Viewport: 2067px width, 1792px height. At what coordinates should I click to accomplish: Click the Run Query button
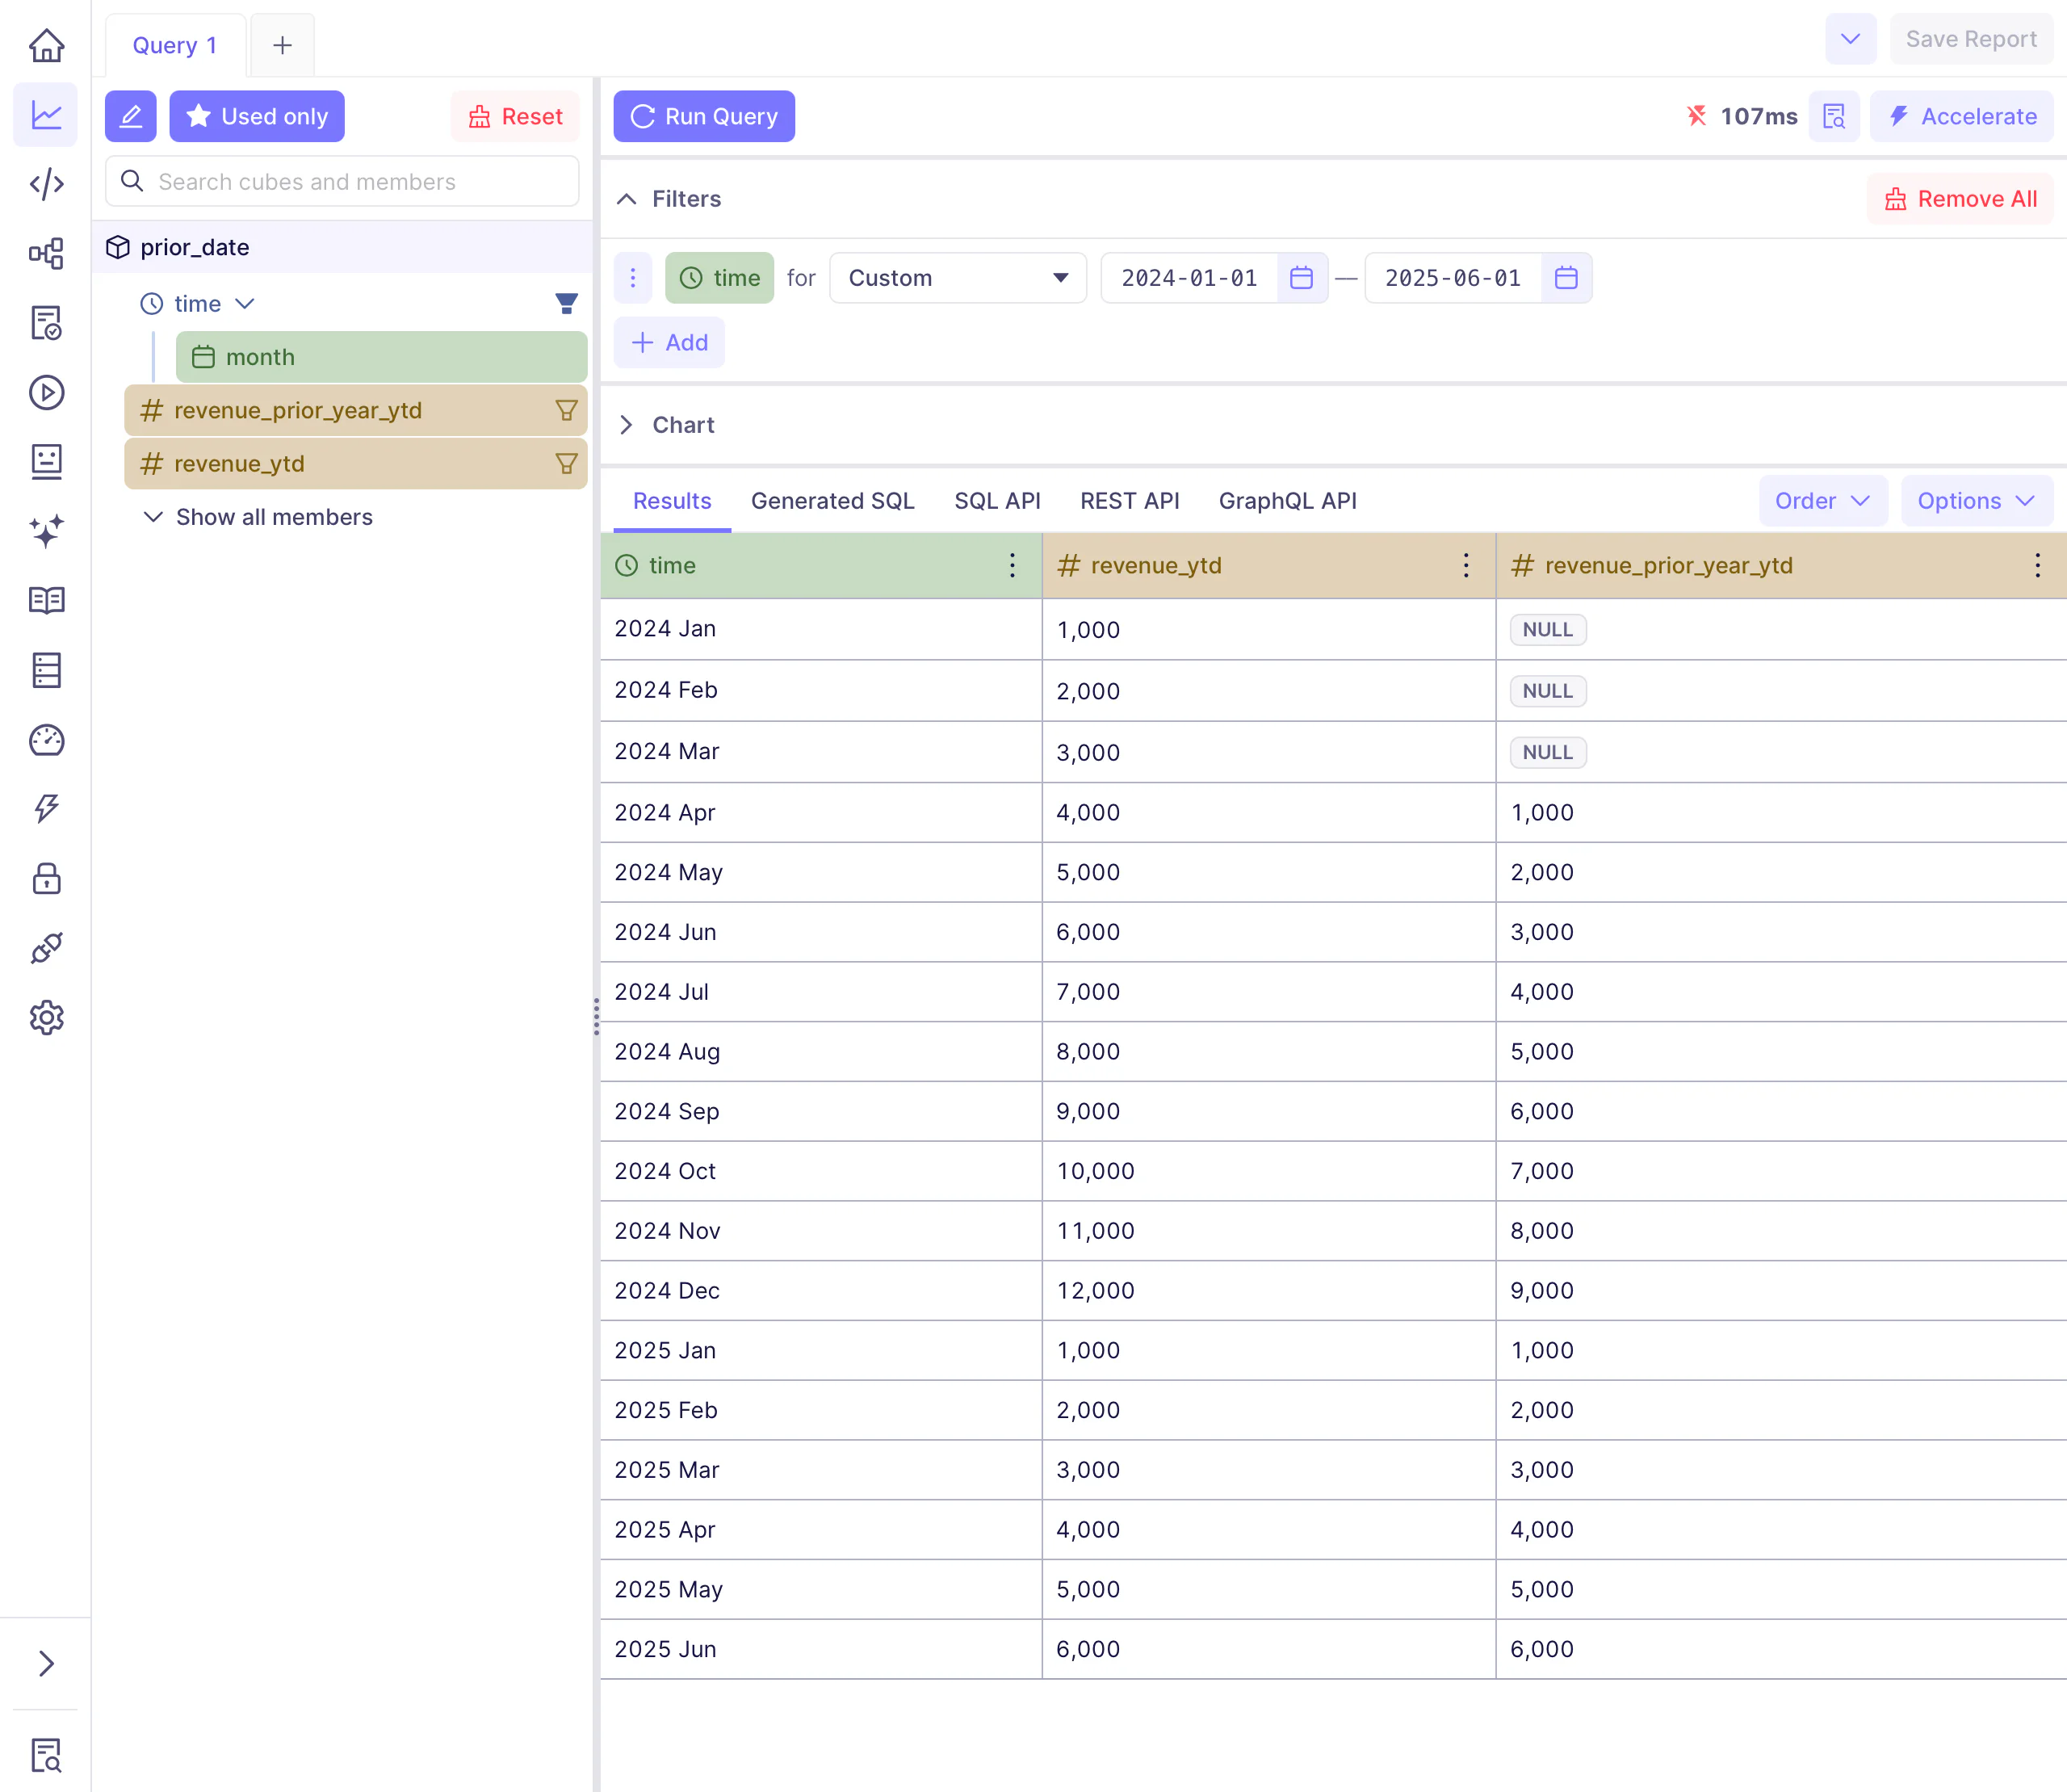click(x=704, y=117)
